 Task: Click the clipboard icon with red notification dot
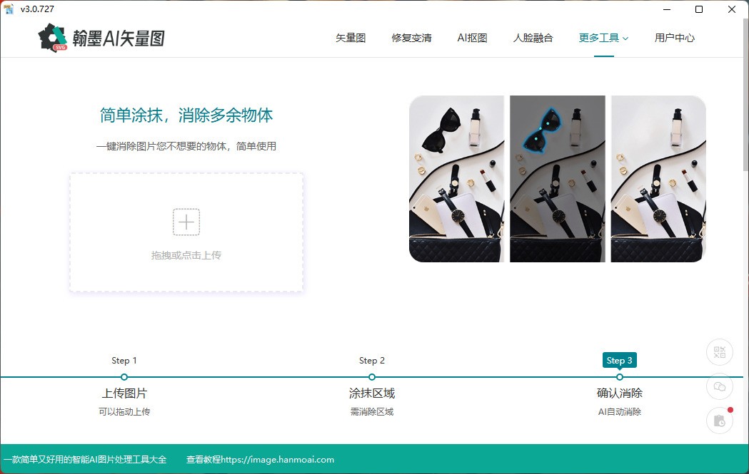point(719,420)
